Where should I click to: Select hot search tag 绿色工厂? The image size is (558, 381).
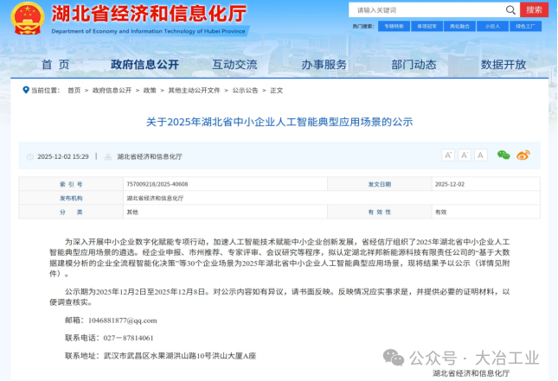pos(526,26)
